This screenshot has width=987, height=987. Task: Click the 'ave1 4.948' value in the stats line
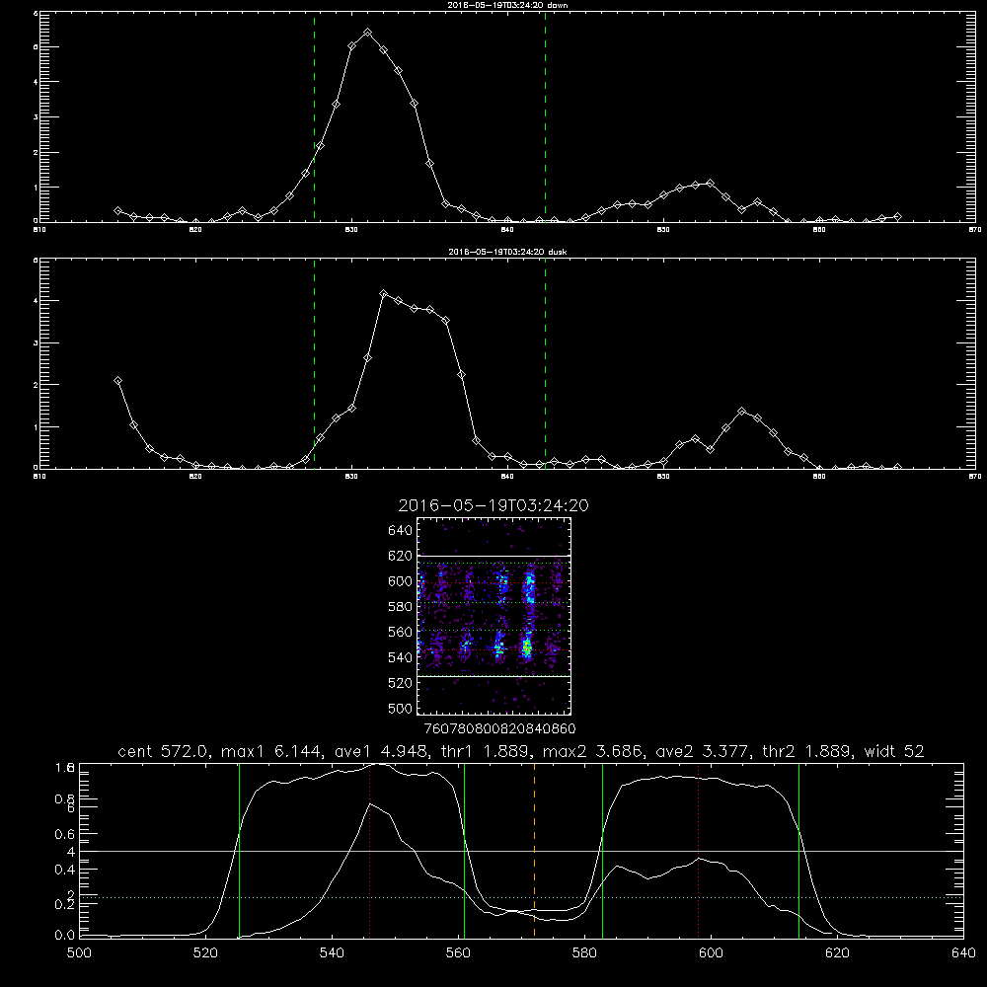380,751
